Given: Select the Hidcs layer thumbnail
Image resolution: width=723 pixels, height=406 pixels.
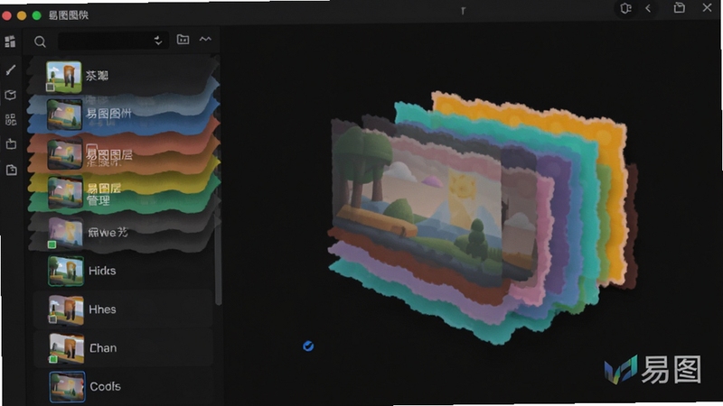Looking at the screenshot, I should pos(66,272).
